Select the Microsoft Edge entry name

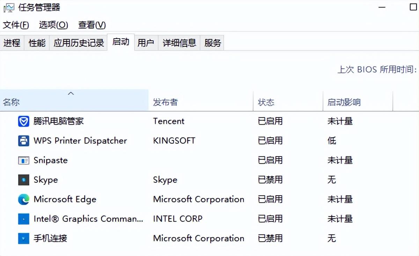pos(65,199)
